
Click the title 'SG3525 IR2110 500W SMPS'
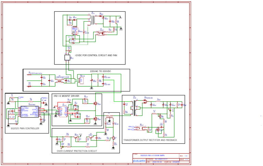point(152,155)
